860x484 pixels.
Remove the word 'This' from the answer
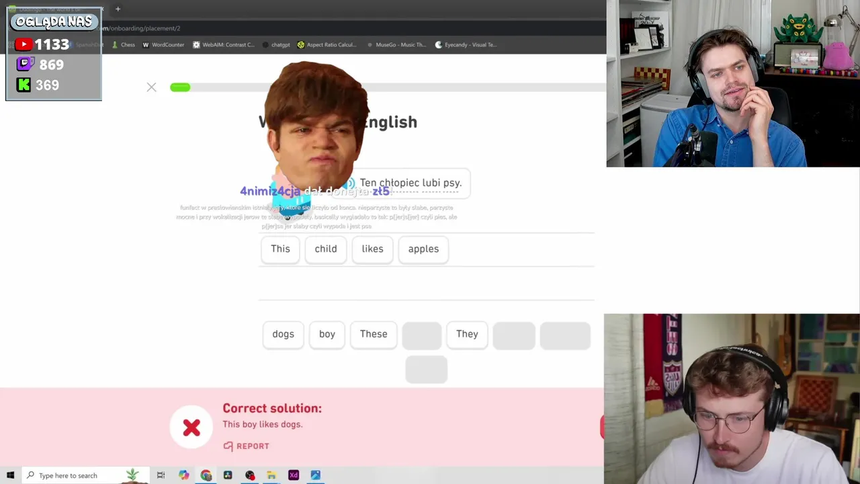point(280,249)
